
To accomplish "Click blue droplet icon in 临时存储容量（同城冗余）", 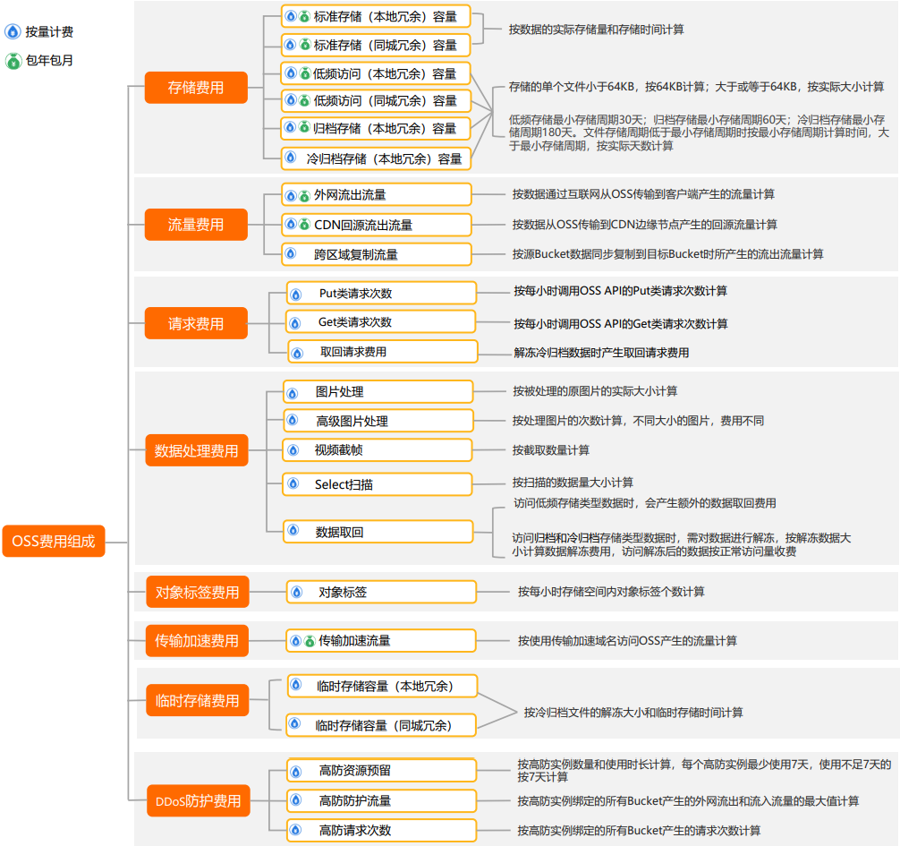I will (295, 723).
